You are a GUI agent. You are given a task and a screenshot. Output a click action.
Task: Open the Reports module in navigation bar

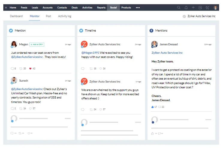pos(101,8)
